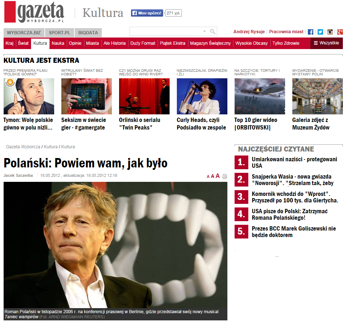Screen dimensions: 349x324
Task: Open article about USA and Polański arrest
Action: pyautogui.click(x=289, y=214)
